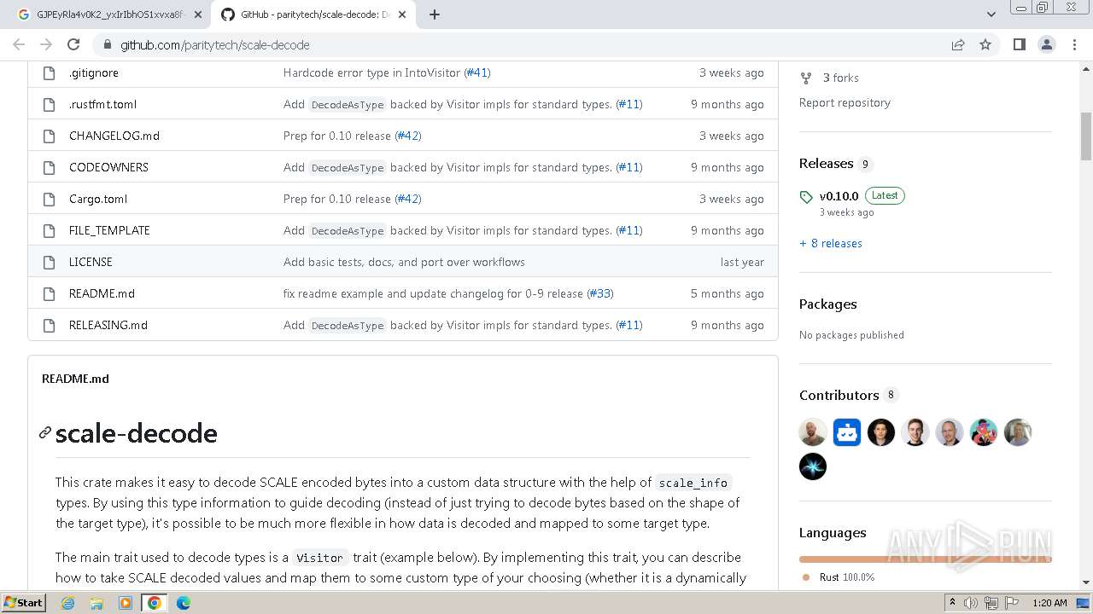
Task: Open v0.10.0 latest release
Action: click(839, 196)
